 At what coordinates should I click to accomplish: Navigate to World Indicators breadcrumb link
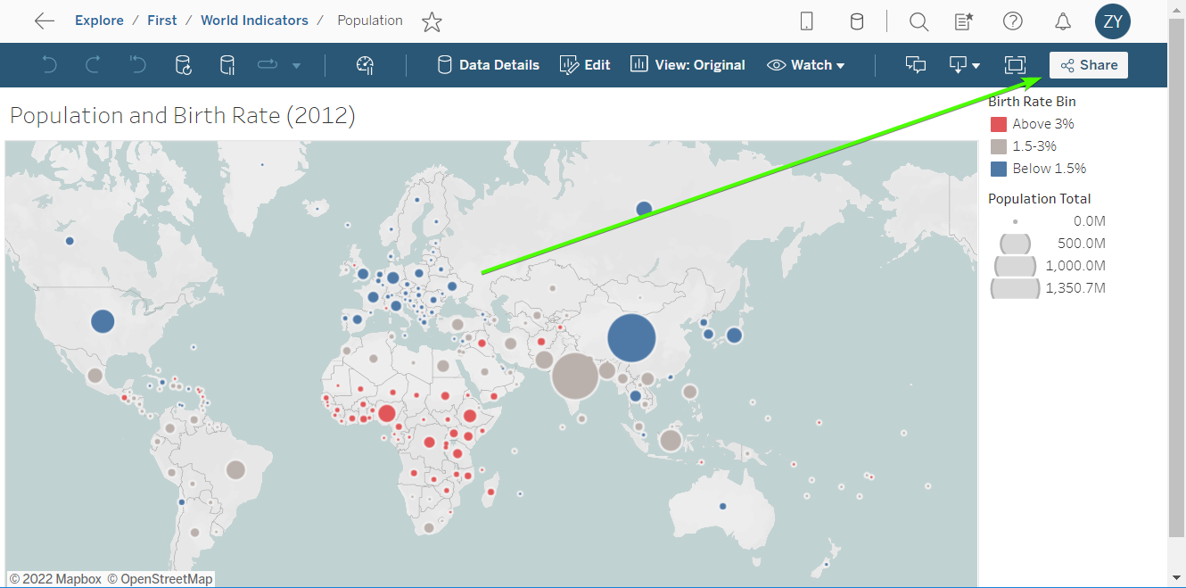[254, 21]
